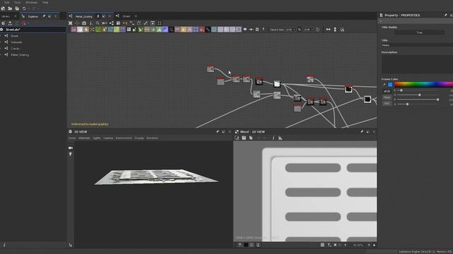
Task: Toggle the tiling grid icon in 2D View
Action: pyautogui.click(x=323, y=245)
